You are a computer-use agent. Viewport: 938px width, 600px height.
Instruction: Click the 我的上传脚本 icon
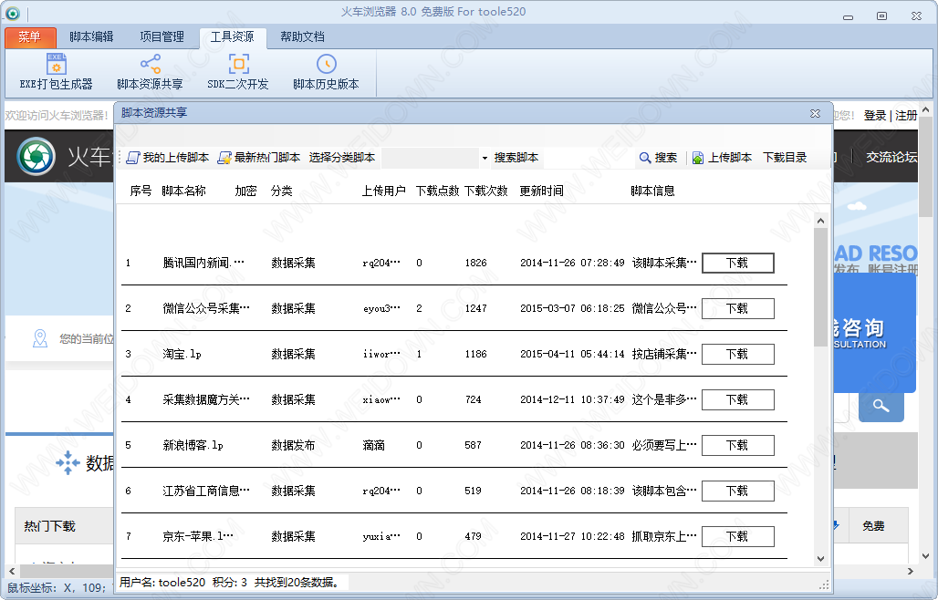[133, 158]
